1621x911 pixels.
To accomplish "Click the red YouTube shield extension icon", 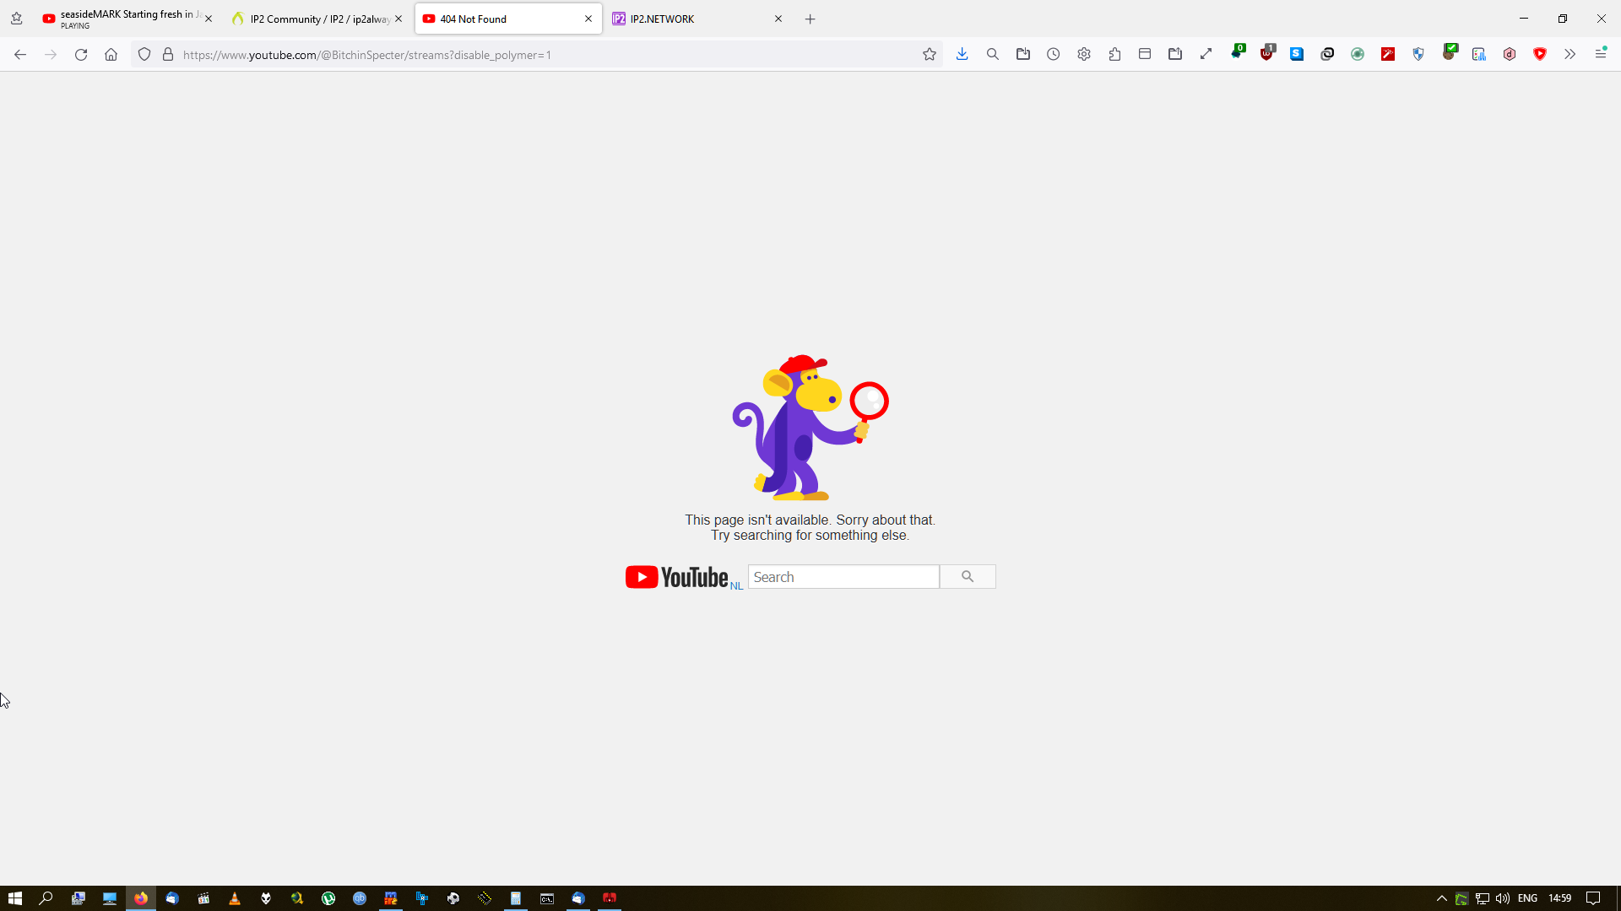I will point(1540,55).
